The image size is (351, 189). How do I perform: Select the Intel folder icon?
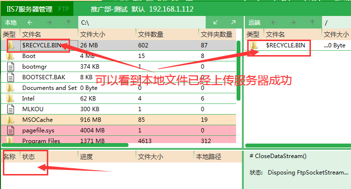tap(11, 99)
